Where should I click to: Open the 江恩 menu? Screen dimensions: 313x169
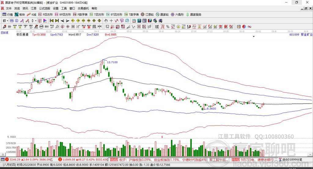tap(34, 8)
